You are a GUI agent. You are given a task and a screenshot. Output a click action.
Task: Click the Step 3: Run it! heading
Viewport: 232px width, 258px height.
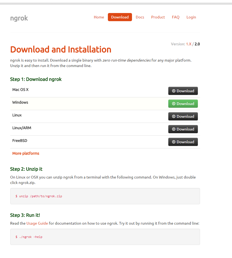(x=25, y=215)
